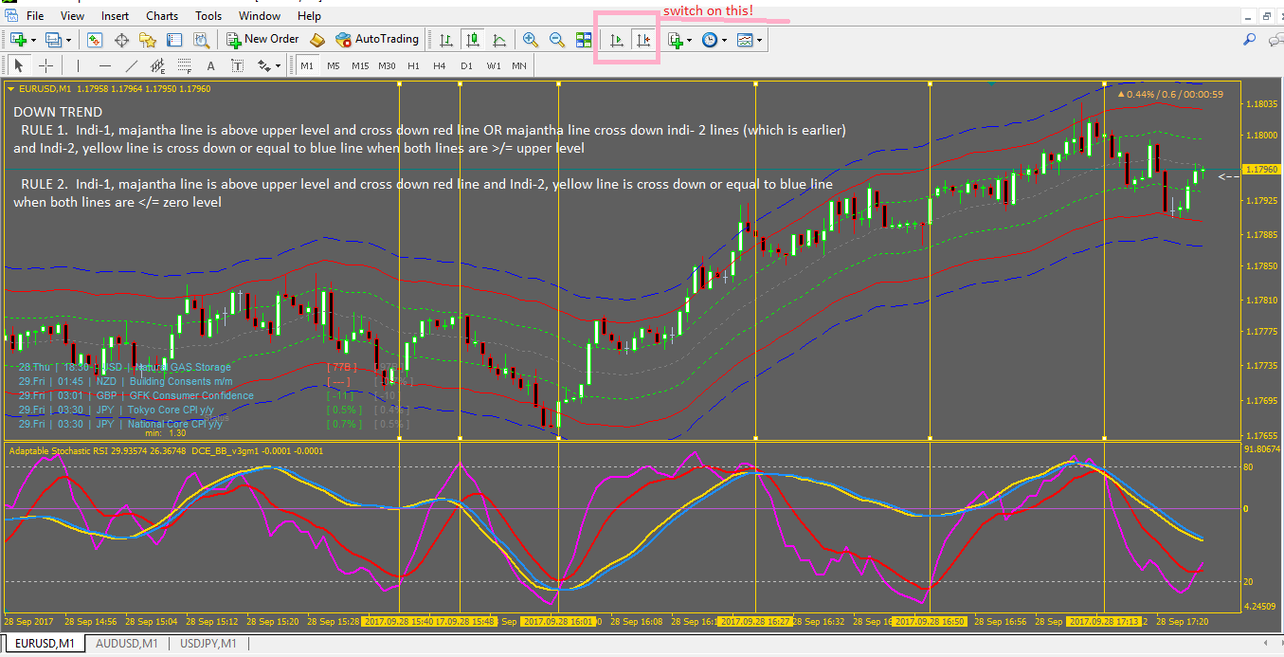Select the Crosshair tool
This screenshot has width=1284, height=657.
point(45,66)
